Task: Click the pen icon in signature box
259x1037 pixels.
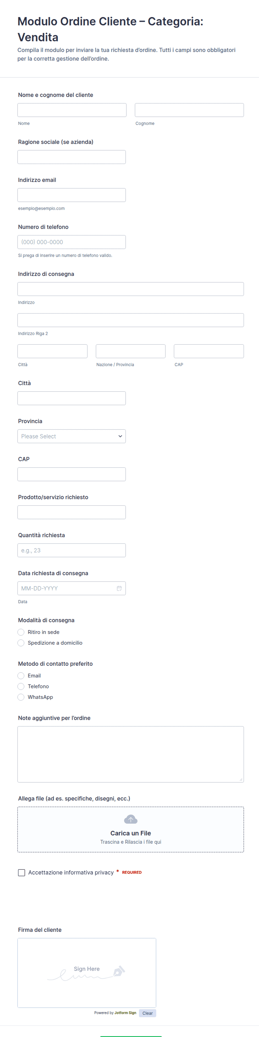Action: click(x=119, y=972)
